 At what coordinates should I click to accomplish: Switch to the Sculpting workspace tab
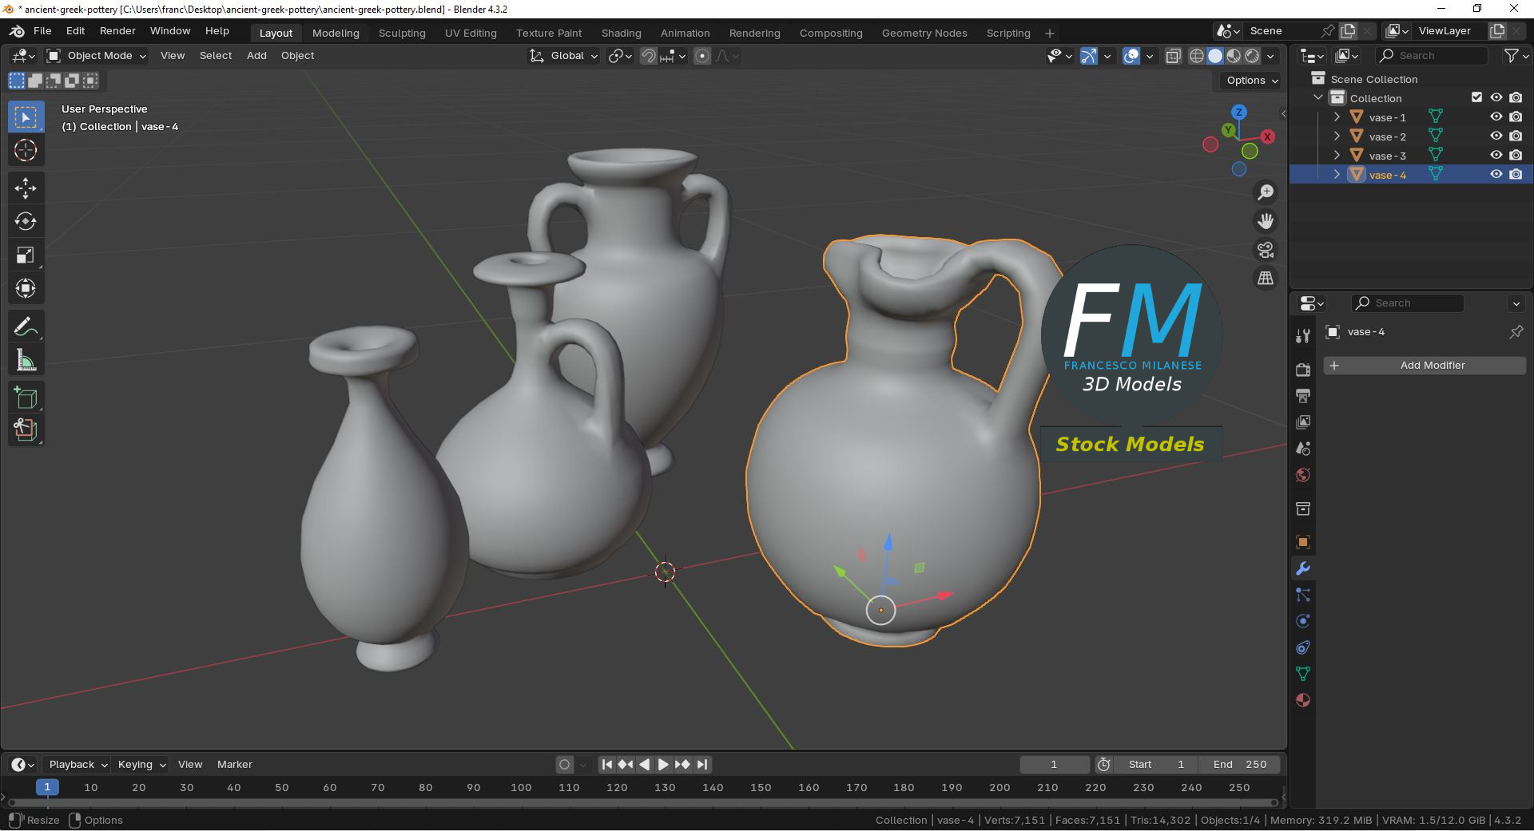tap(402, 33)
